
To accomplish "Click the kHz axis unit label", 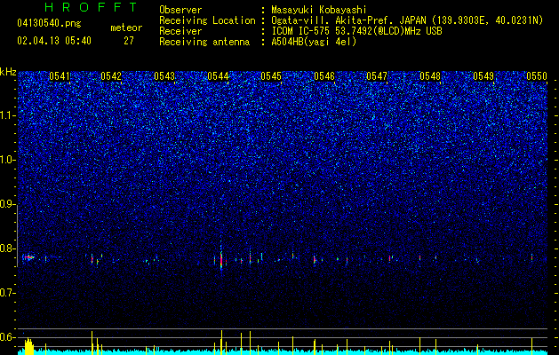I will 8,72.
